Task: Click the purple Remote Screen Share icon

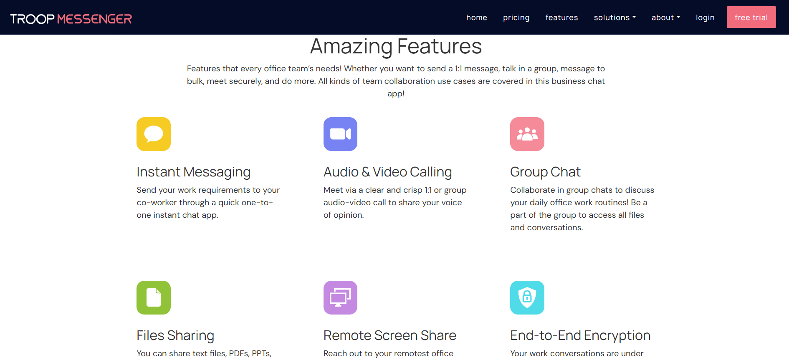Action: point(340,297)
